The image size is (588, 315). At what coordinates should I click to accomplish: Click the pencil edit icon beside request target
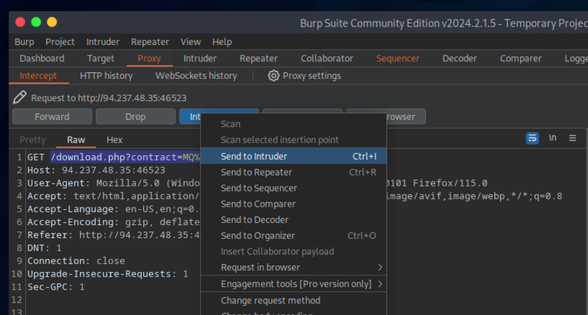click(x=20, y=97)
